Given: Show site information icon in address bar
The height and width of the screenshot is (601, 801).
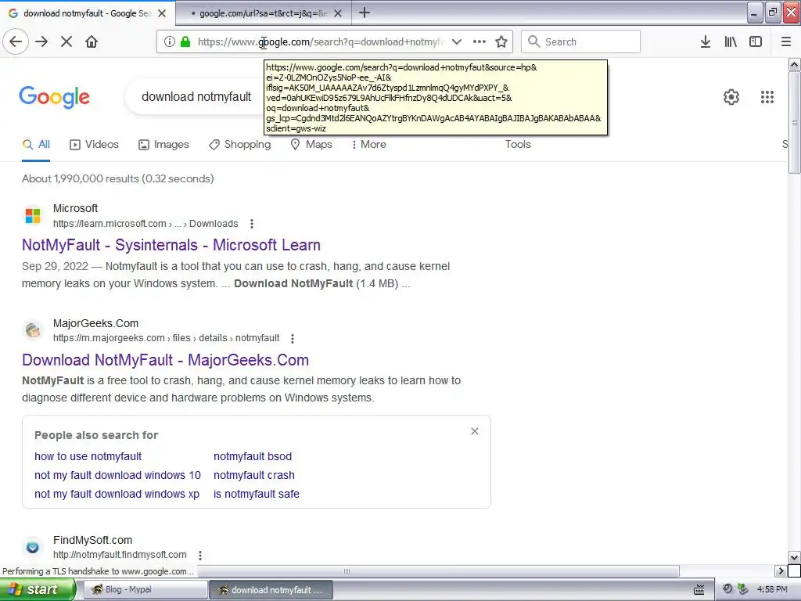Looking at the screenshot, I should tap(169, 41).
